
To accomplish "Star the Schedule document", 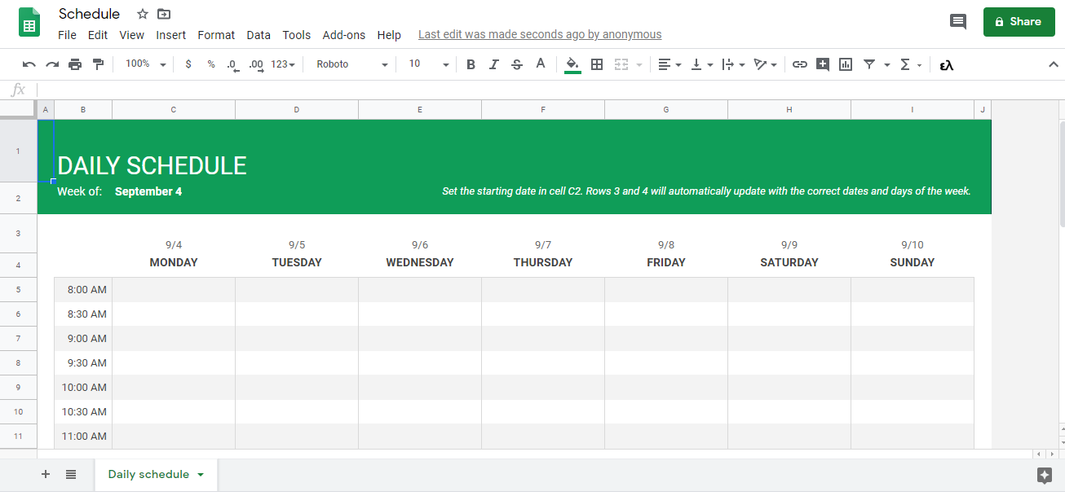I will (143, 14).
